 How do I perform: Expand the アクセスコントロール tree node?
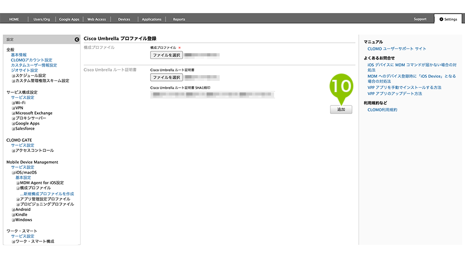tap(14, 151)
